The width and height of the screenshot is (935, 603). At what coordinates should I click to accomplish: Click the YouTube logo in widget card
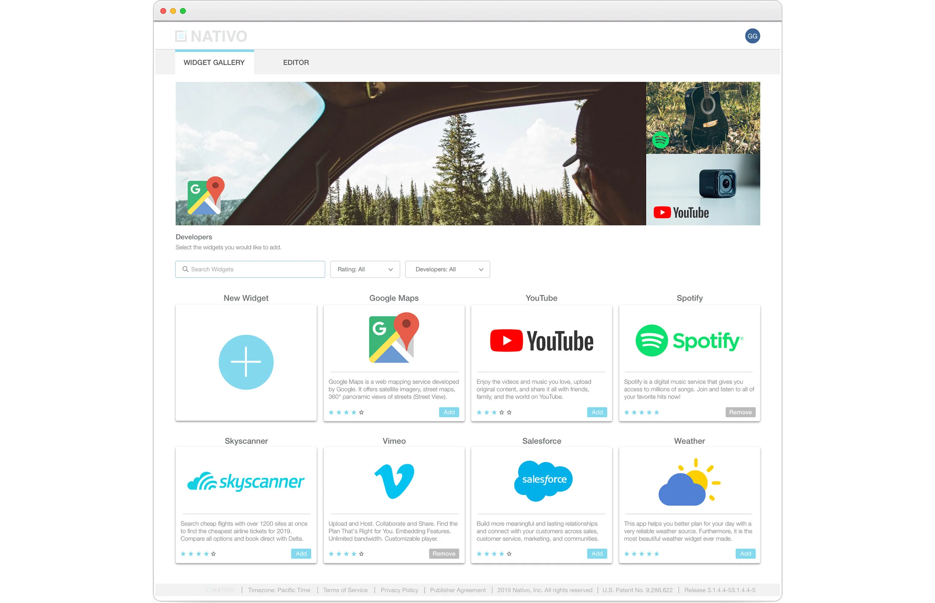coord(541,340)
